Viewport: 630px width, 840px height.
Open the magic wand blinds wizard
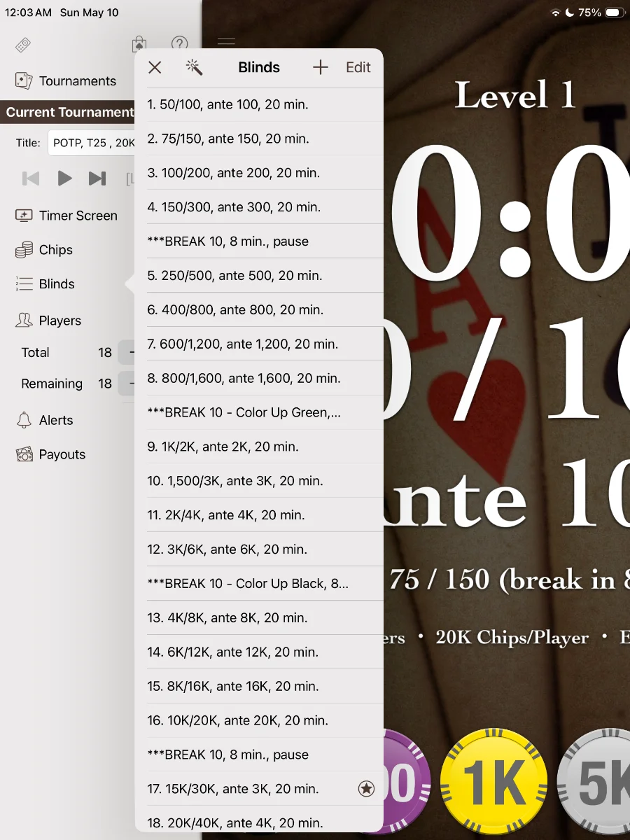pyautogui.click(x=194, y=67)
